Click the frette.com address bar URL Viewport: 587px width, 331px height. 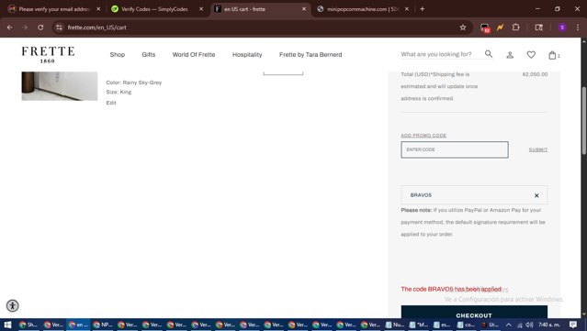pos(96,28)
